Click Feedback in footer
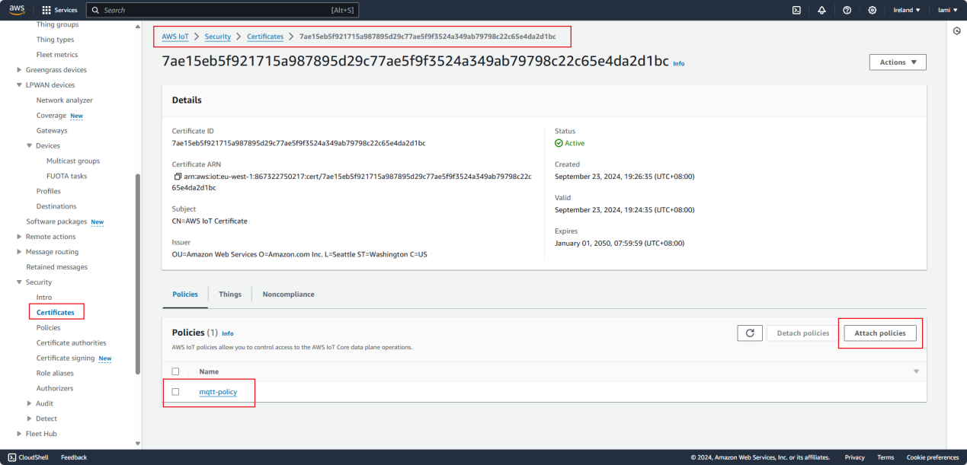 [x=74, y=457]
